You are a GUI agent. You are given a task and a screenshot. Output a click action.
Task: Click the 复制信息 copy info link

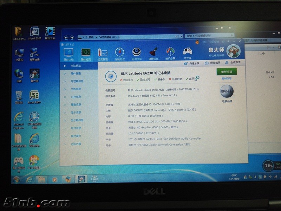[227, 78]
